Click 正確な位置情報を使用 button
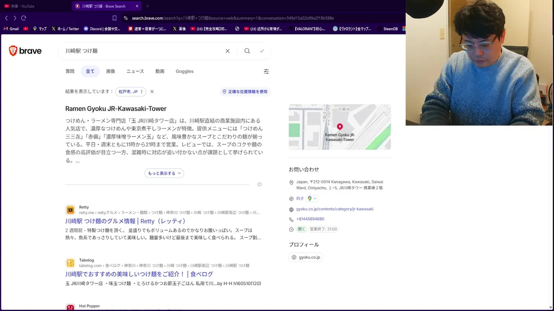554x311 pixels. (245, 92)
